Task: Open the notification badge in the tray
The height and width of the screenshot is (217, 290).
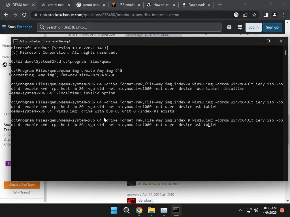Action: (282, 210)
